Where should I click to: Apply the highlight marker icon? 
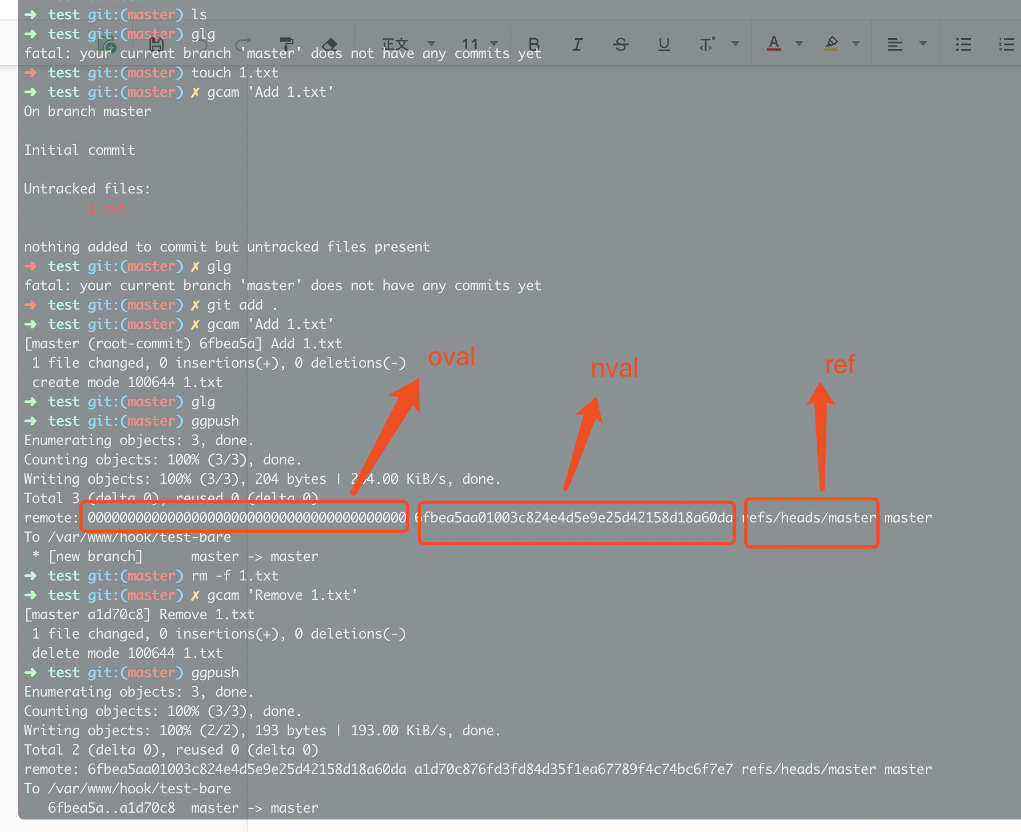[831, 43]
